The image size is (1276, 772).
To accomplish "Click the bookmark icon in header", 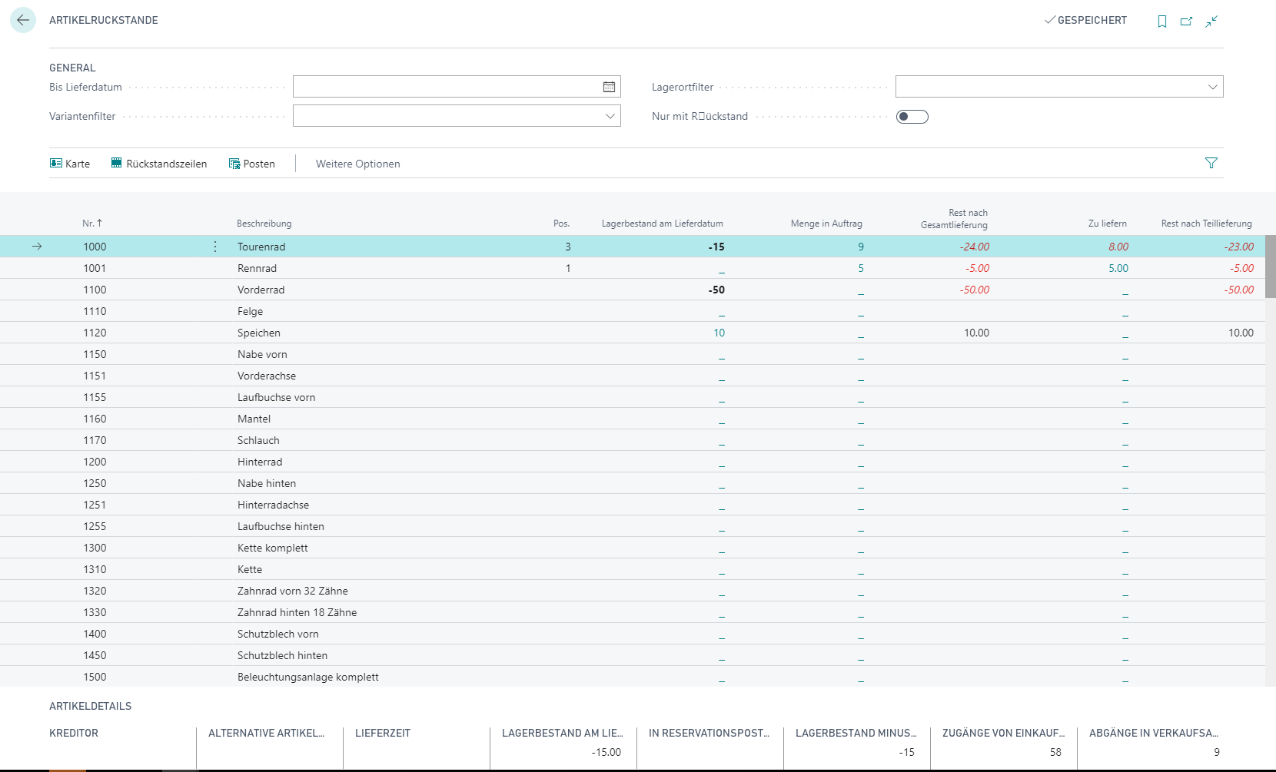I will click(x=1161, y=22).
